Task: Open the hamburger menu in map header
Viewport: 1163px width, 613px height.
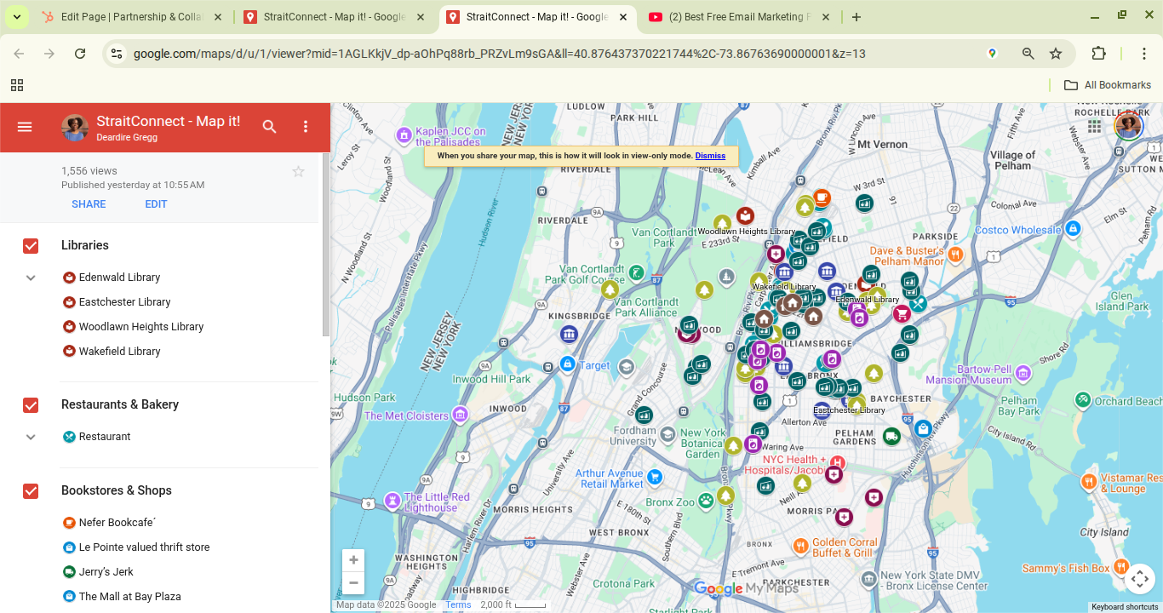Action: click(25, 127)
